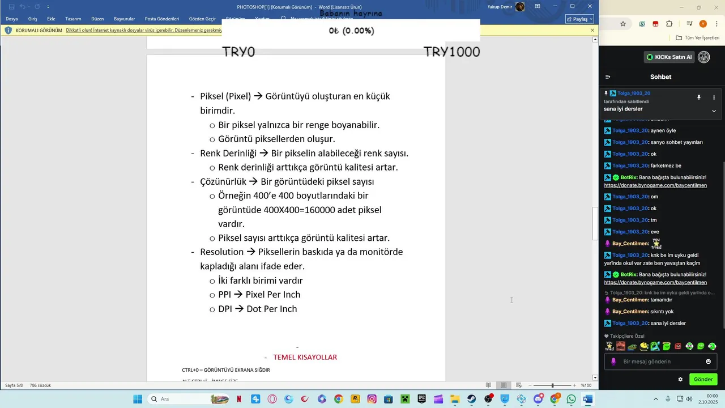
Task: Click Word scrollbar down arrow
Action: tap(595, 377)
